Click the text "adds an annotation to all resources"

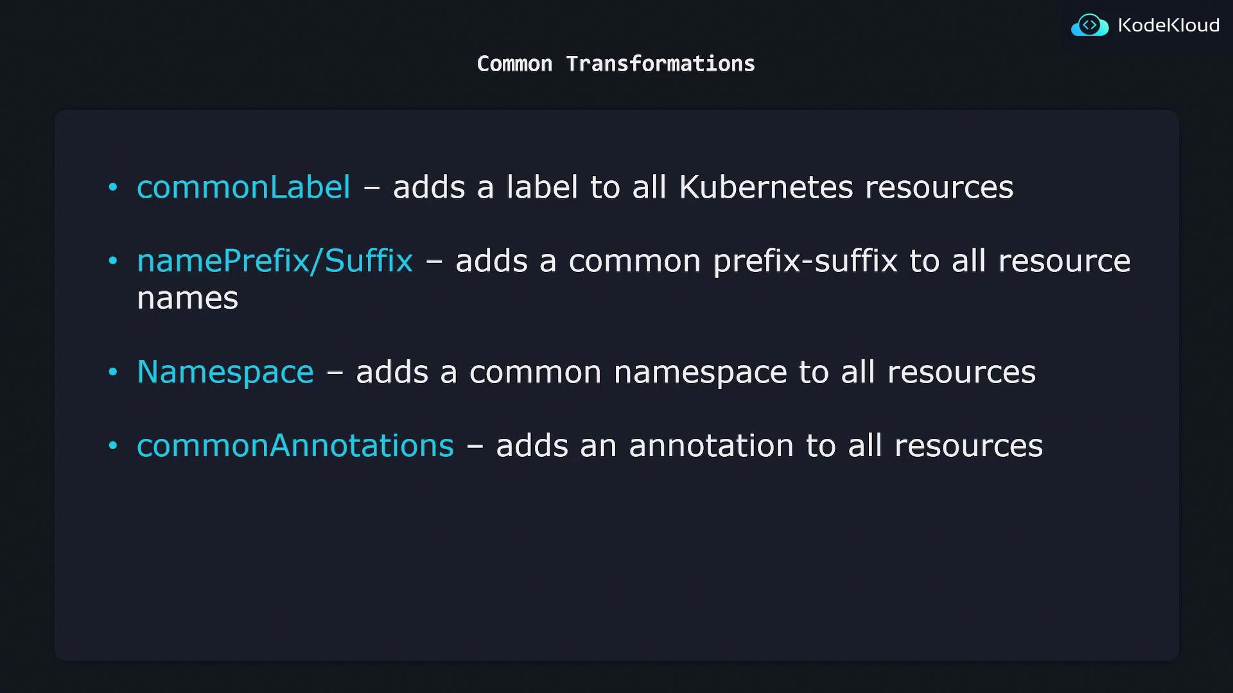coord(769,446)
